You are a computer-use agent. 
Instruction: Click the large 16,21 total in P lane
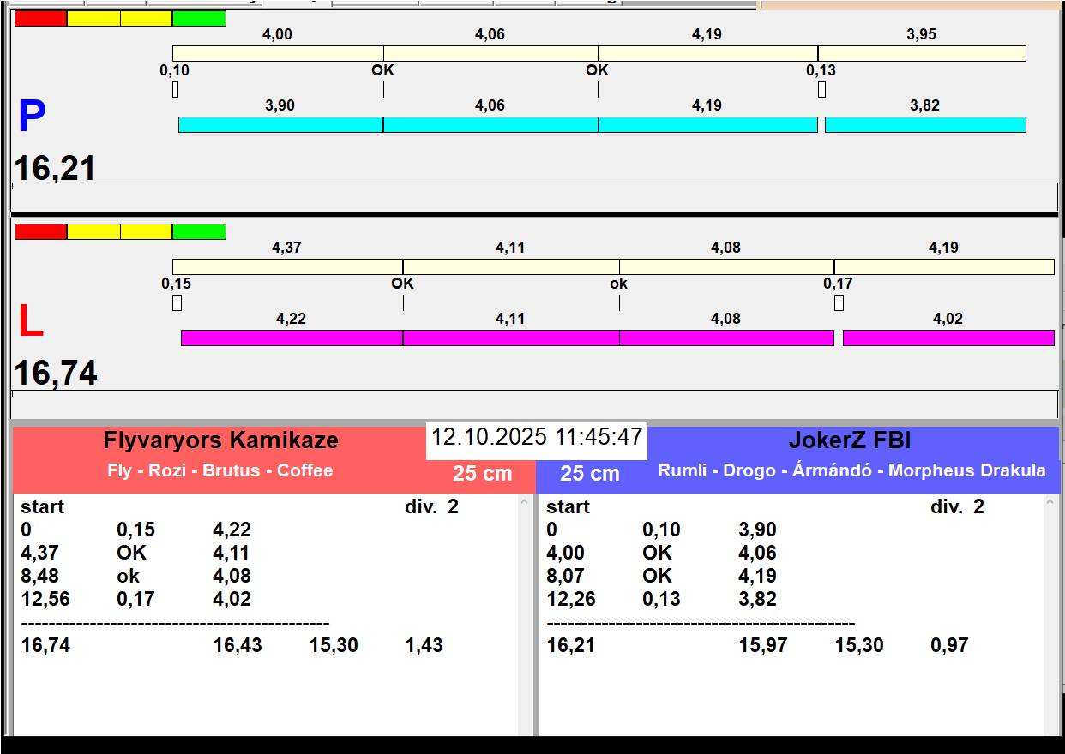pyautogui.click(x=55, y=169)
